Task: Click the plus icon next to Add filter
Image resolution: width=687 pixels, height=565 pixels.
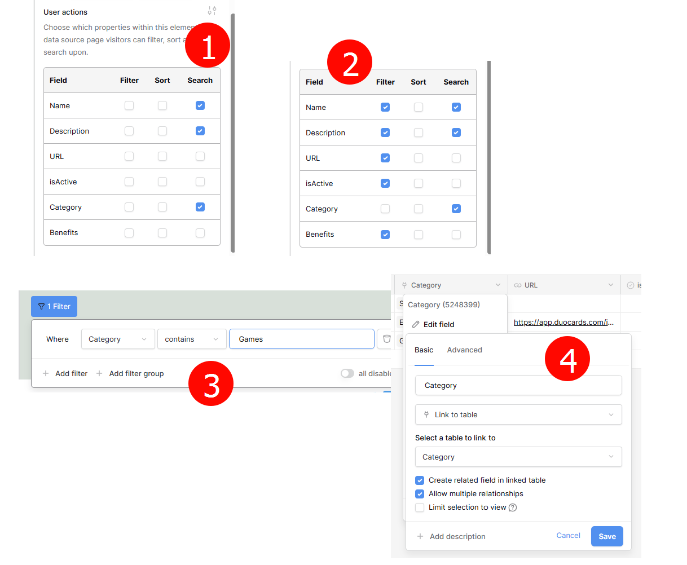Action: [x=46, y=373]
